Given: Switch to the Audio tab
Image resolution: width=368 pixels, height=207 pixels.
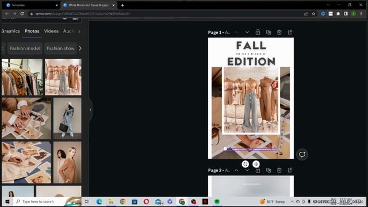Looking at the screenshot, I should pyautogui.click(x=68, y=31).
